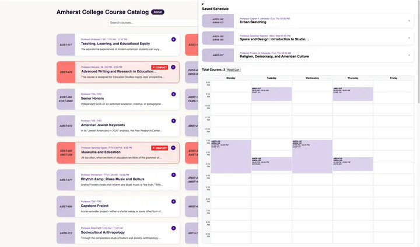Select Tuesday morning AMST-217 calendar block
This screenshot has height=247, width=420.
tap(271, 94)
